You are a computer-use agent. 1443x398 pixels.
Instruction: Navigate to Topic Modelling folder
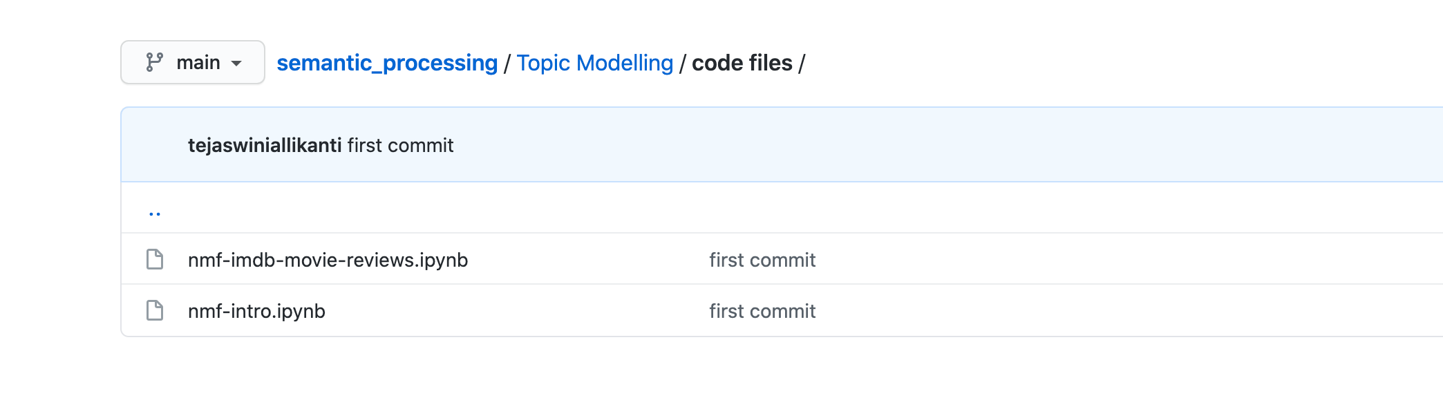(x=594, y=63)
